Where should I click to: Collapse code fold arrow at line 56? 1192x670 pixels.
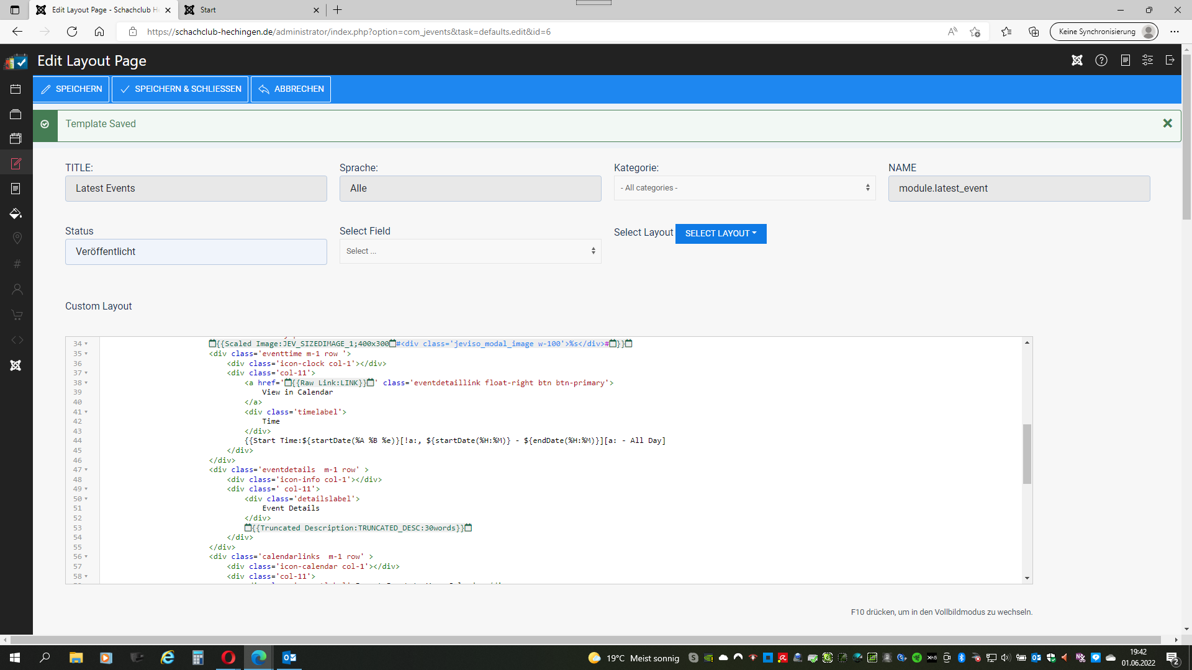pyautogui.click(x=86, y=556)
